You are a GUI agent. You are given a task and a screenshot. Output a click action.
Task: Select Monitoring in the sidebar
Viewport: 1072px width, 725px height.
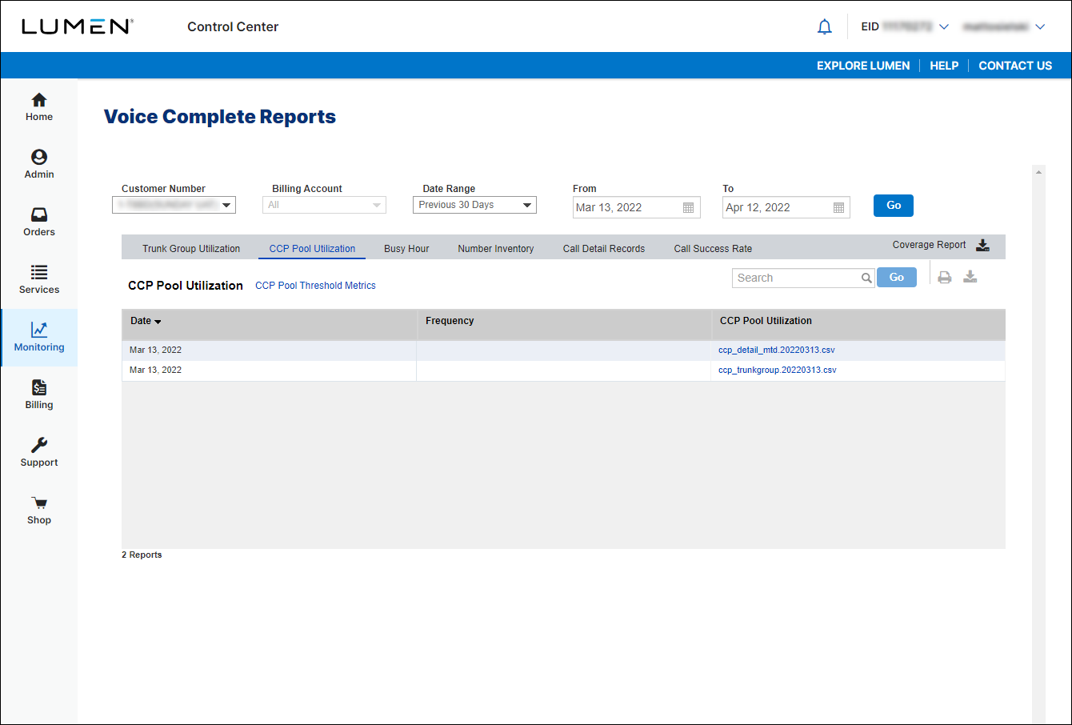(x=39, y=338)
